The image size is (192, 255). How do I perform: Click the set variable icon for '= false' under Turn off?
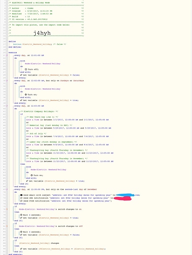tap(21, 75)
